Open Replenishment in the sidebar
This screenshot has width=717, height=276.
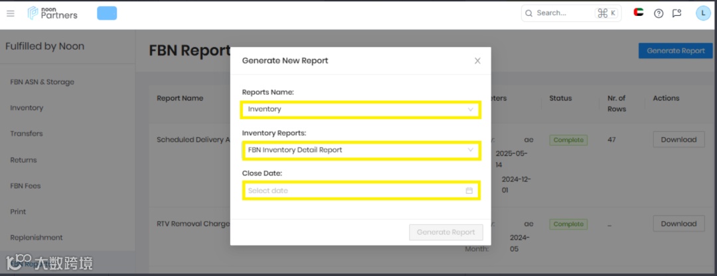coord(37,238)
